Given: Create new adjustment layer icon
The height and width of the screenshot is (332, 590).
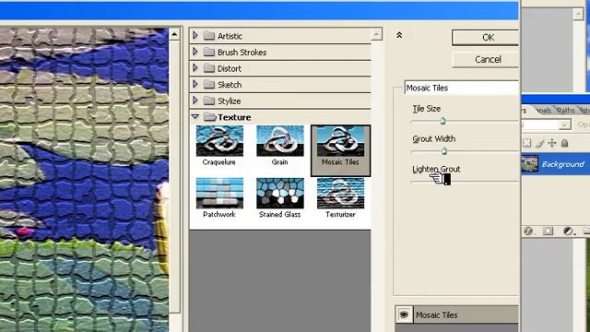Looking at the screenshot, I should [x=568, y=231].
